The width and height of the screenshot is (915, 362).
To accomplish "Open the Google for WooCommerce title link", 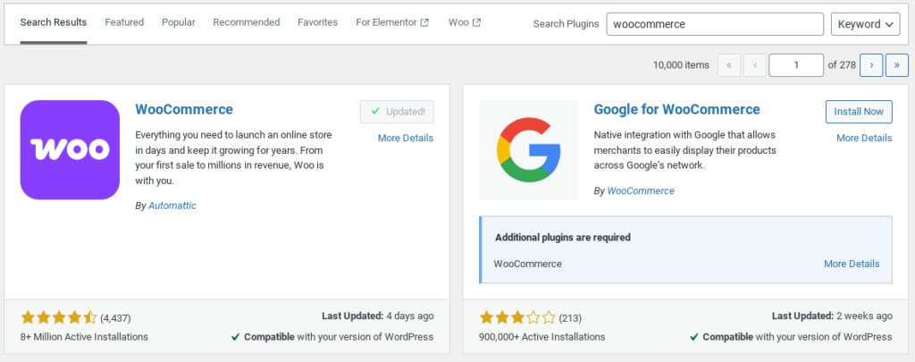I will [677, 109].
